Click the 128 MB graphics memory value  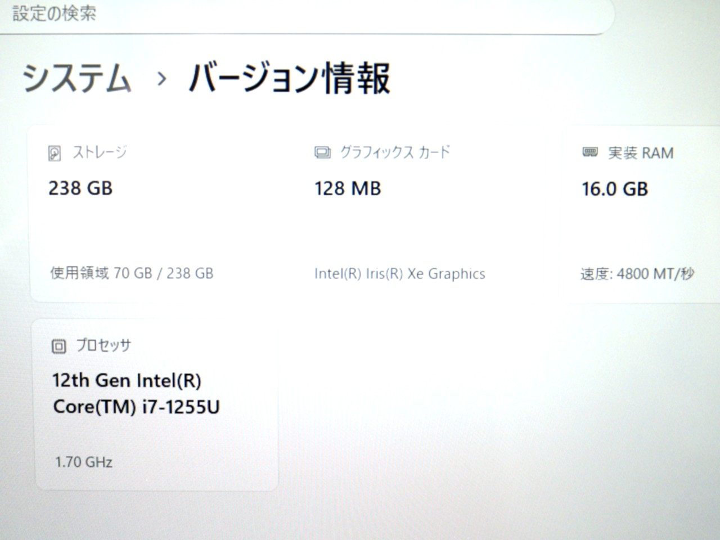pyautogui.click(x=348, y=188)
